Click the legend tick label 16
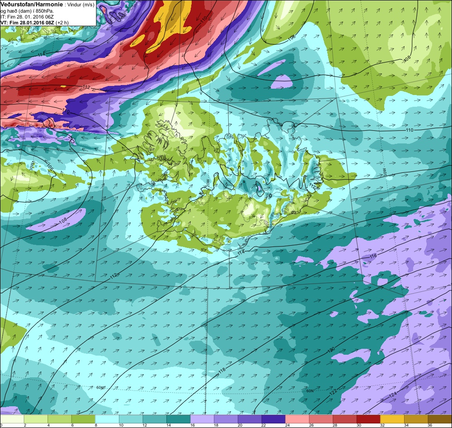 [x=192, y=425]
